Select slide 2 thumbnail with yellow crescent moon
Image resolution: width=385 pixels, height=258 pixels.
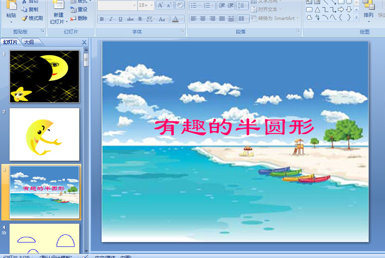pos(44,134)
